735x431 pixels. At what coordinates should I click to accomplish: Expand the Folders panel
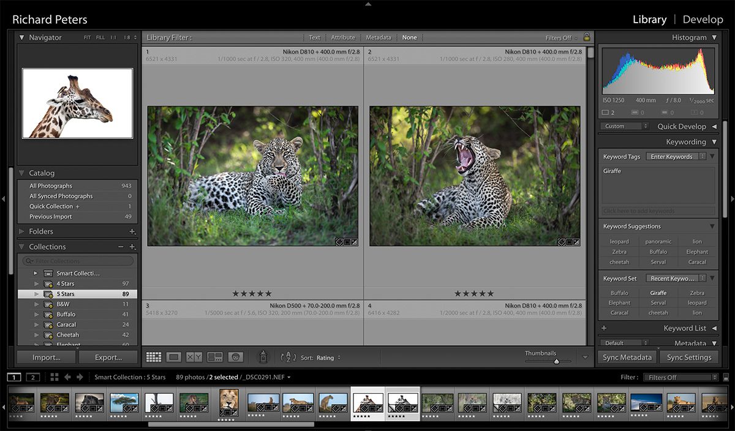point(22,231)
